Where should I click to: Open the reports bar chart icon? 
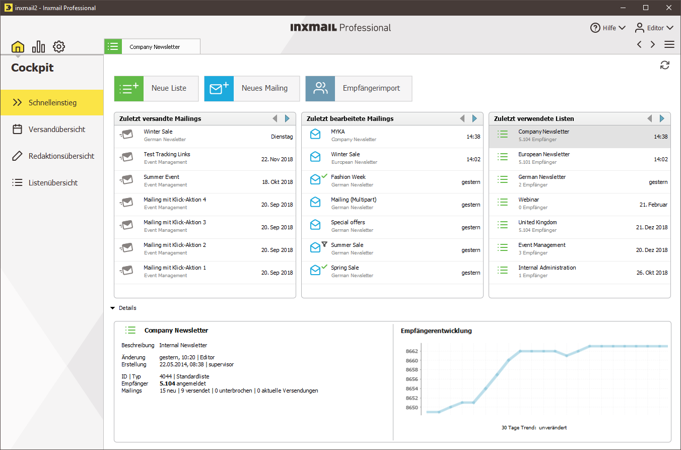[x=38, y=47]
